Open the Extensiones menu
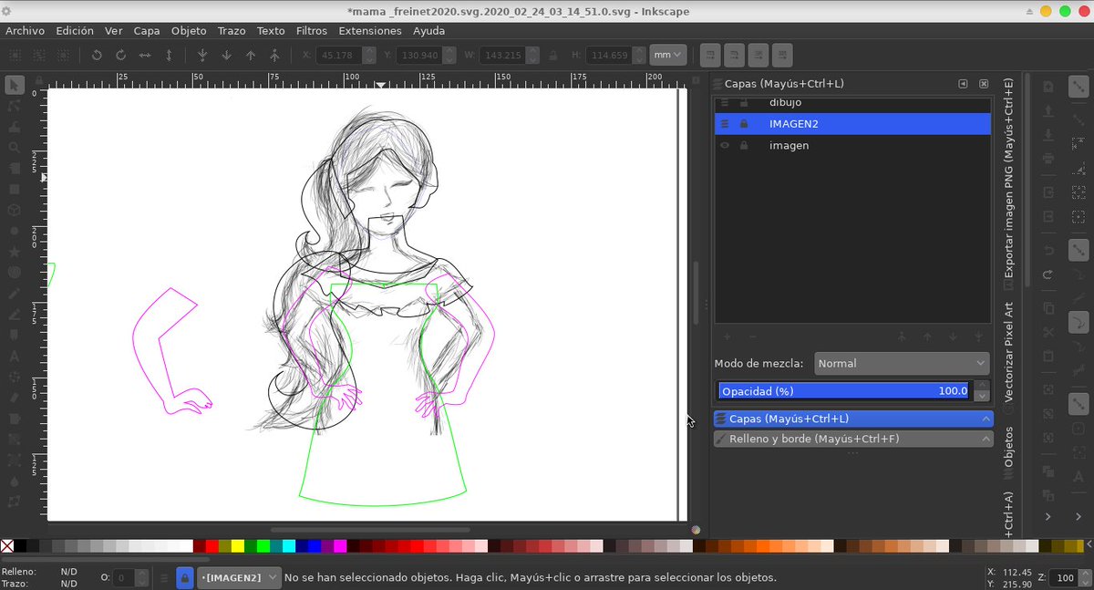Screen dimensions: 1094x590 pyautogui.click(x=370, y=30)
